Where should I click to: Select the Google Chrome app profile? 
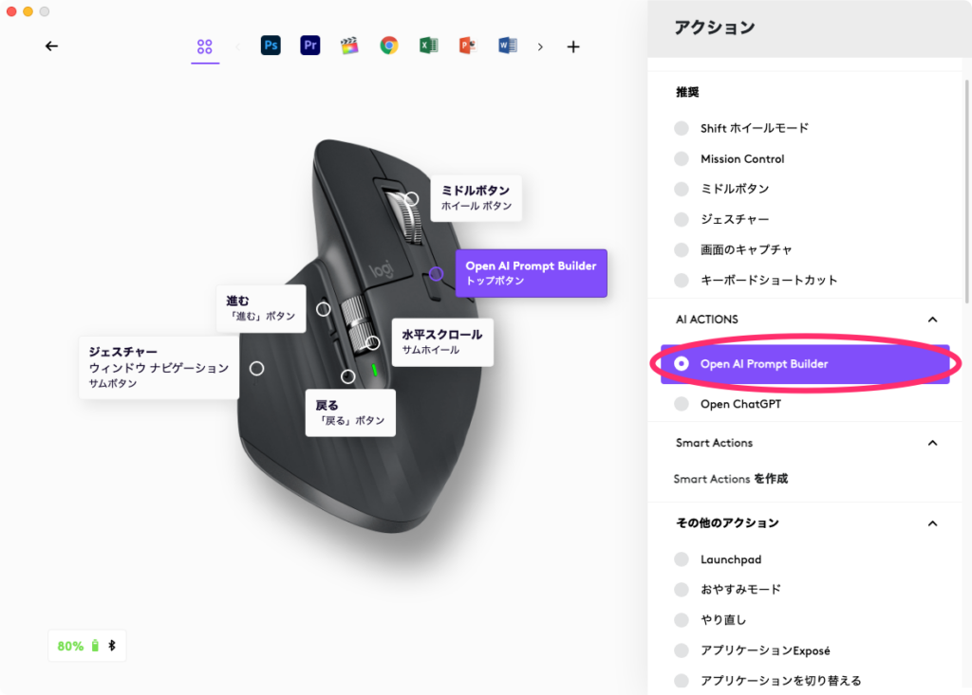point(388,46)
